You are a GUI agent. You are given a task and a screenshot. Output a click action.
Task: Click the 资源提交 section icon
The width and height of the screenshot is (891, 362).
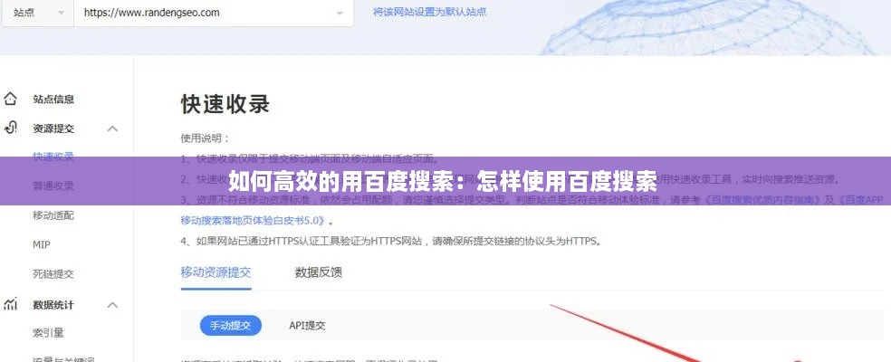(10, 128)
